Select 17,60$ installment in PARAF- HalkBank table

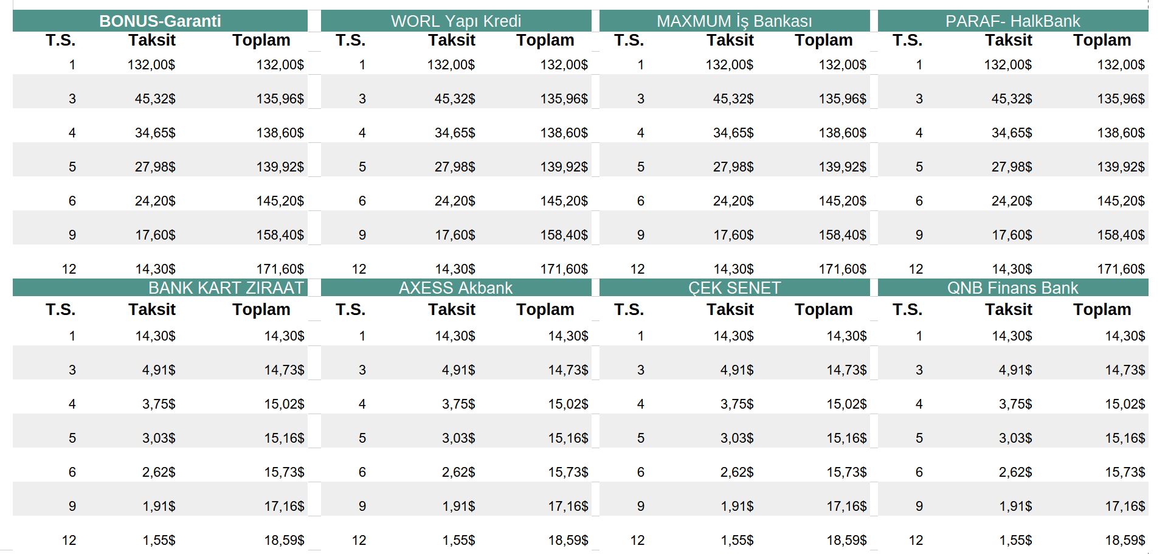(1012, 235)
